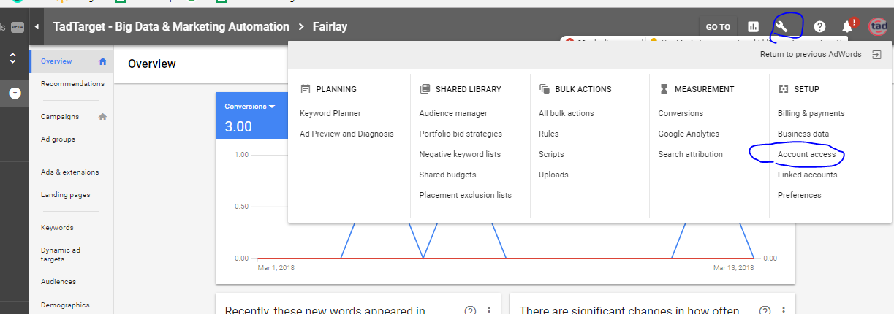
Task: Open Shared budgets
Action: coord(447,175)
